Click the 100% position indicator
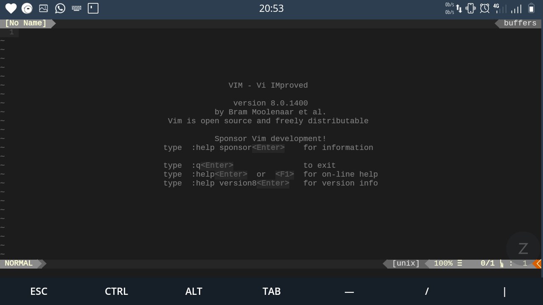543x305 pixels. (x=443, y=263)
